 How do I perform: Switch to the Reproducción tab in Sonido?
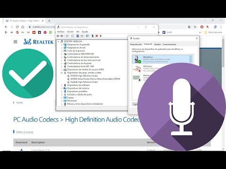(136, 45)
